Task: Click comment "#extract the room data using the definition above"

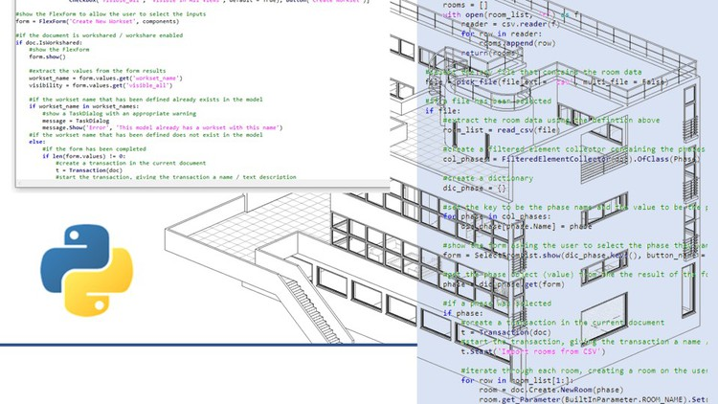Action: (551, 121)
